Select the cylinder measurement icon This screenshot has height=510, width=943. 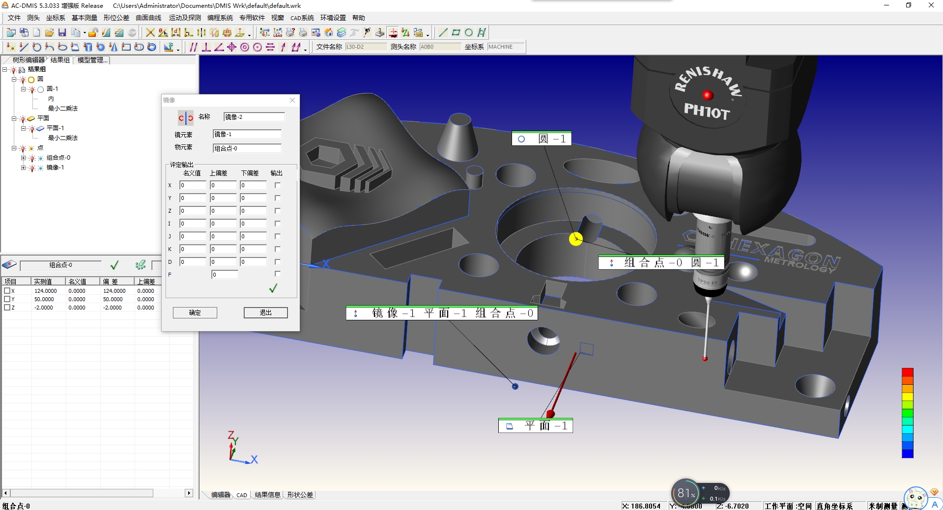point(87,47)
